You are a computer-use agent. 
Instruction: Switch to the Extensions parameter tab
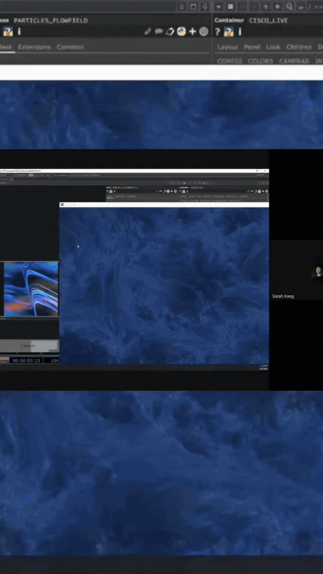tap(34, 47)
